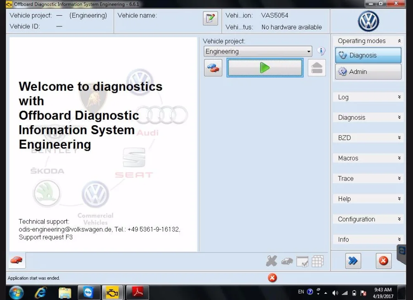Click the window with checkmark icon
This screenshot has width=413, height=300.
[302, 261]
